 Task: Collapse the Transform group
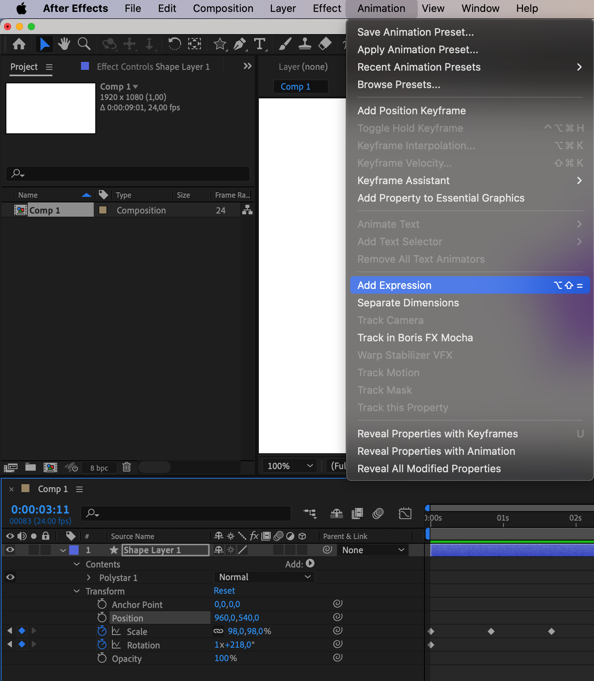(x=77, y=591)
